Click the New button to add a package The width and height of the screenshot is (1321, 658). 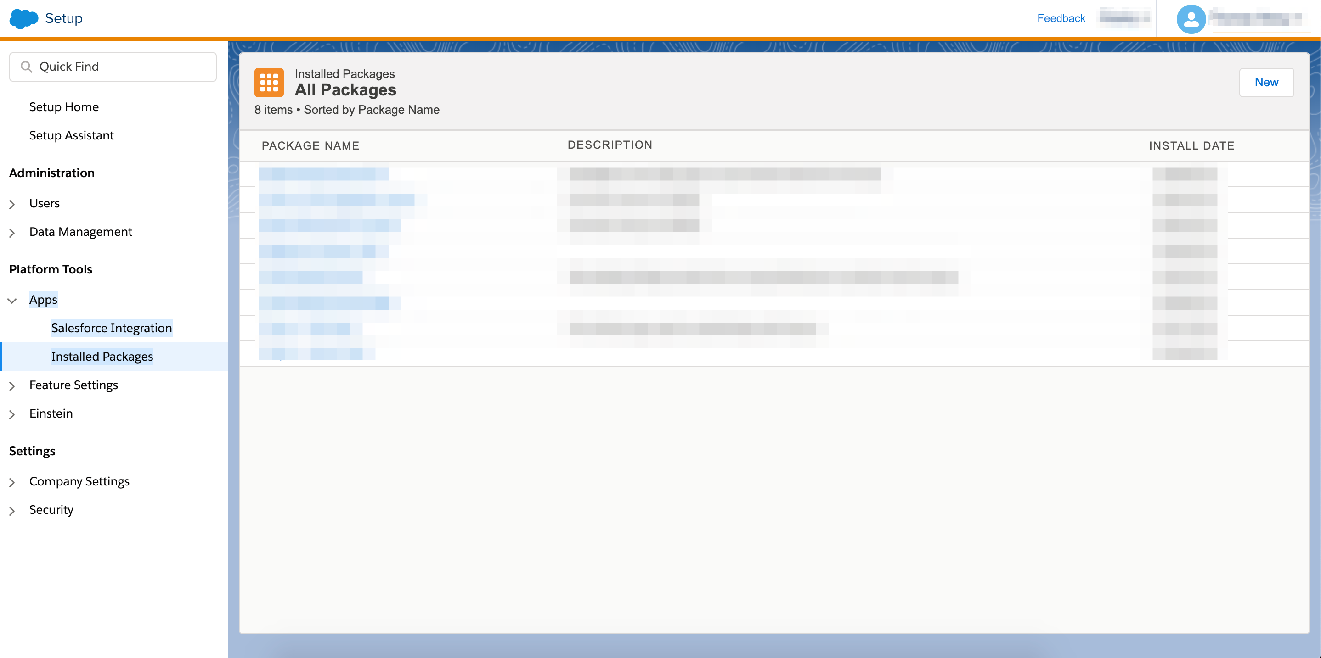point(1266,82)
